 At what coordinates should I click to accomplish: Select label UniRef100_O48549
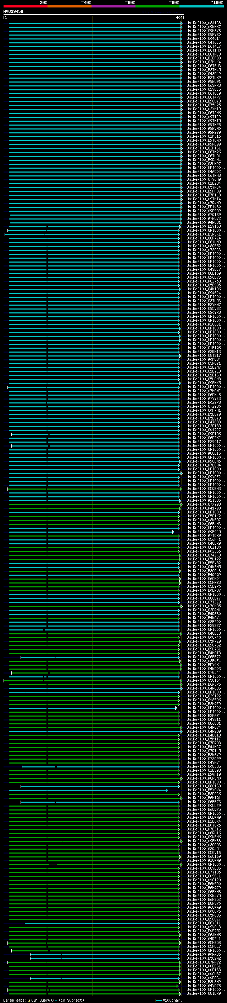click(204, 74)
